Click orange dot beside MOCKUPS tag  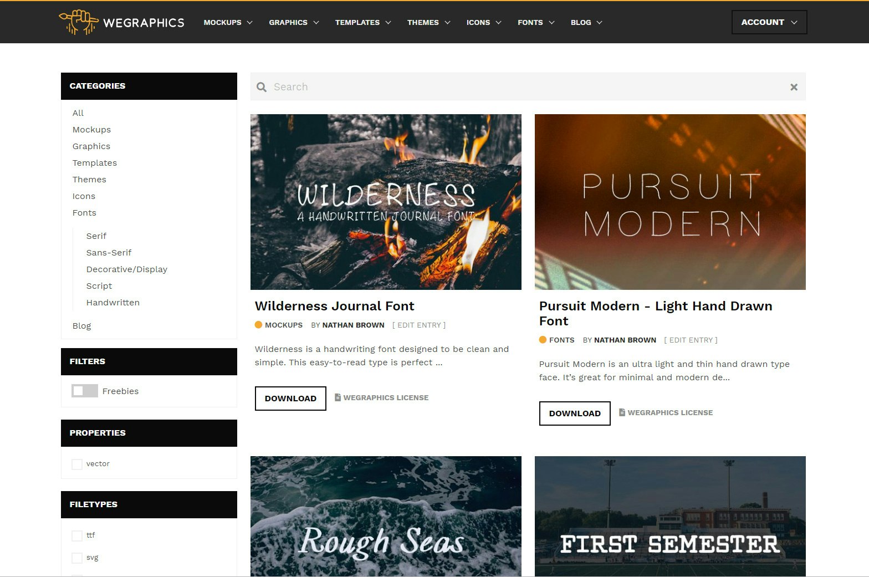pyautogui.click(x=258, y=325)
